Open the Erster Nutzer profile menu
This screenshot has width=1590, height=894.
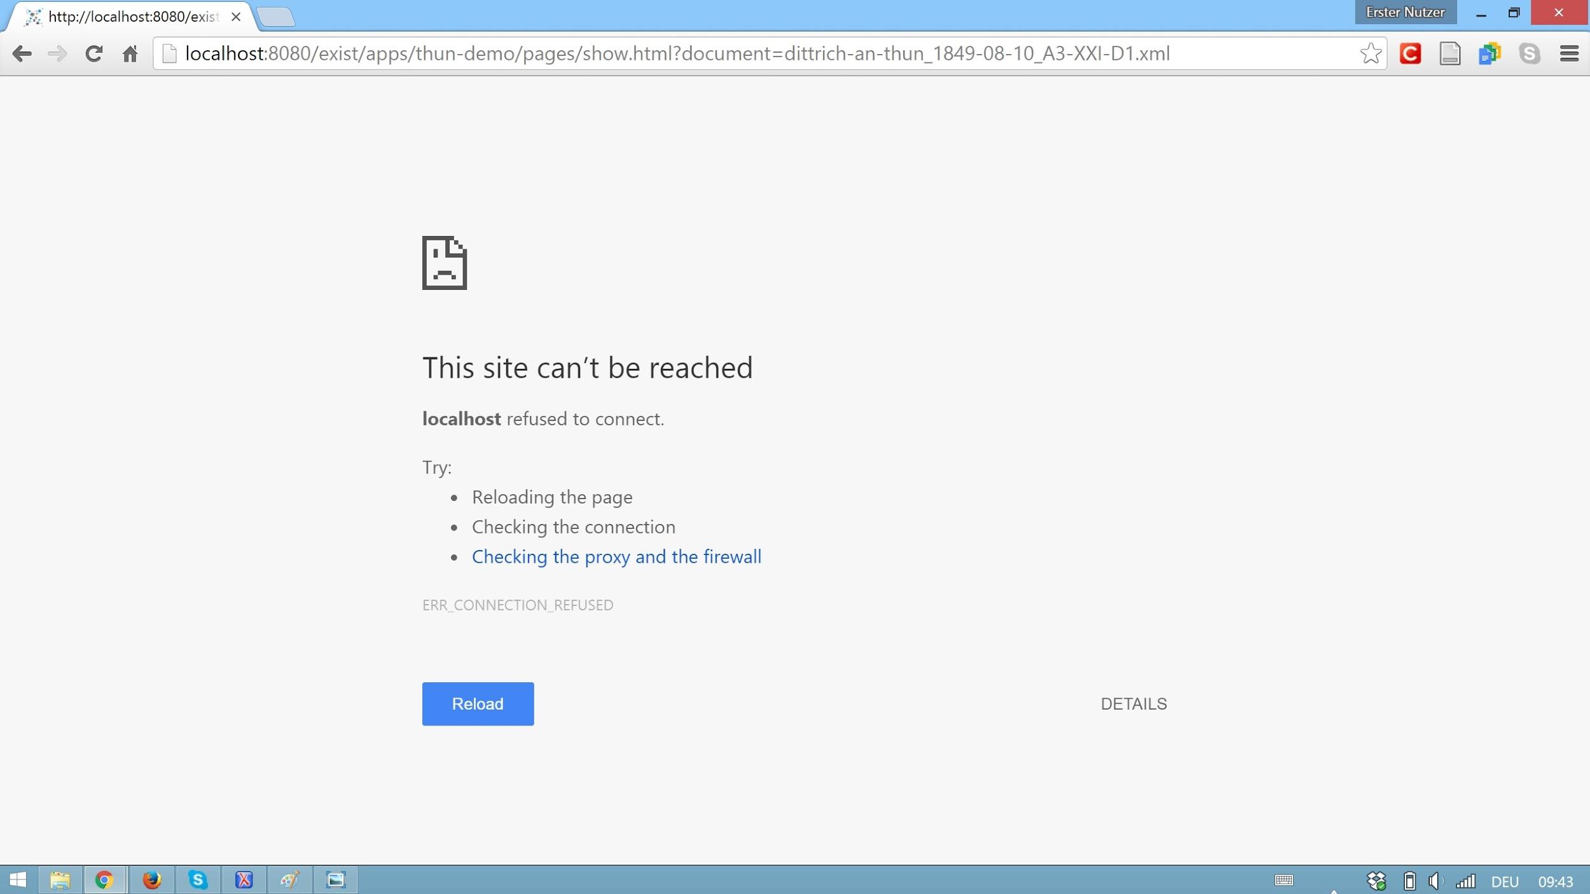1405,12
